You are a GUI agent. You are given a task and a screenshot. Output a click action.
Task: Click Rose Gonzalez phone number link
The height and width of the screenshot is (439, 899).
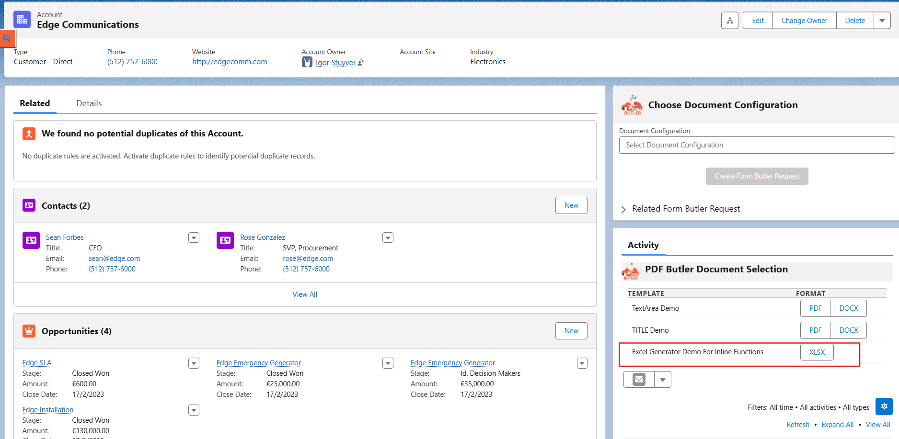click(x=306, y=269)
